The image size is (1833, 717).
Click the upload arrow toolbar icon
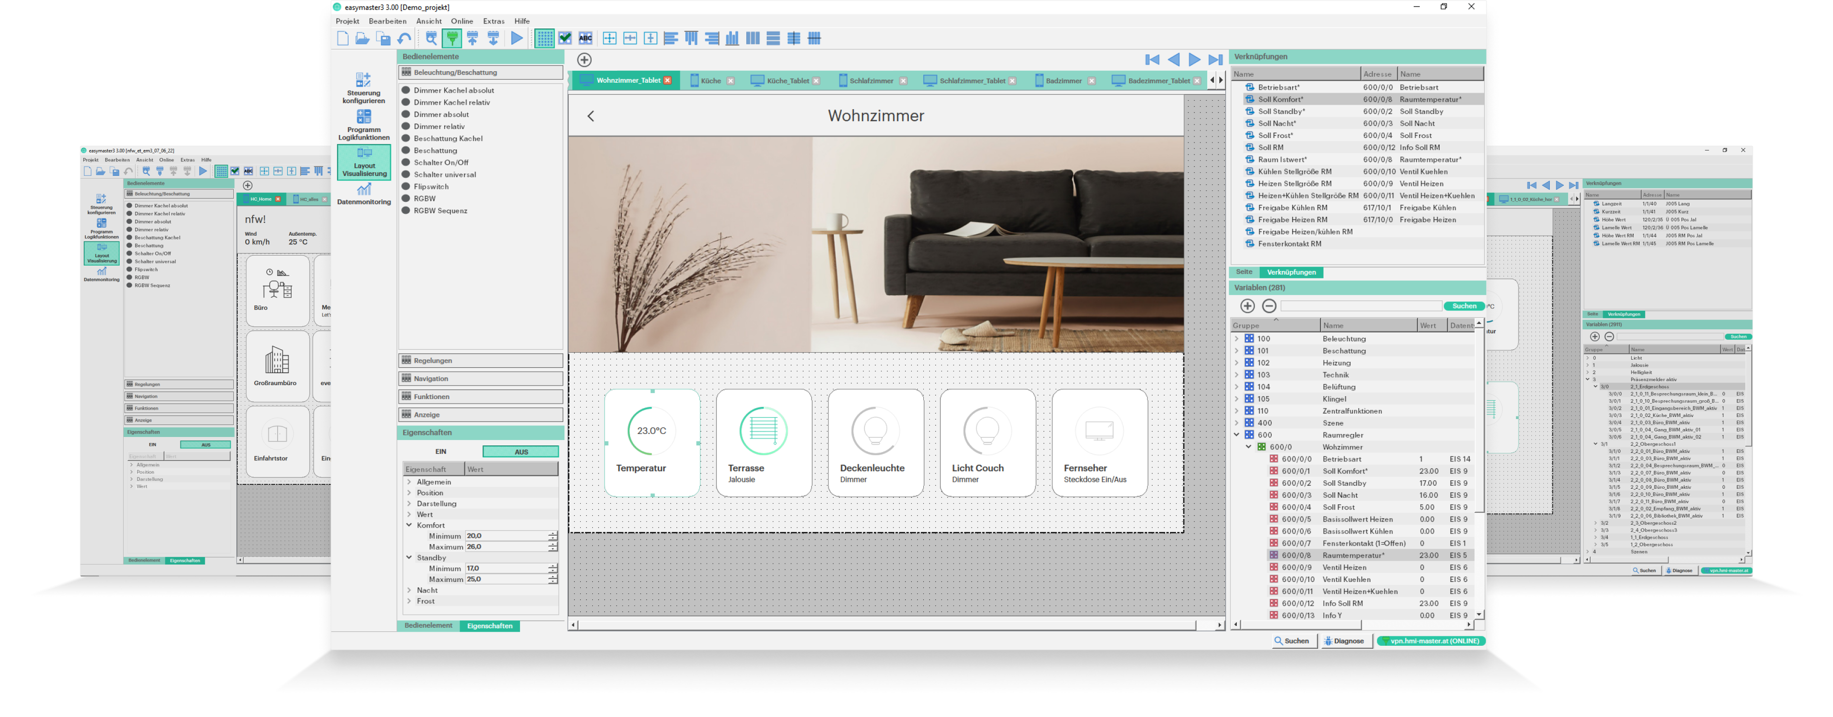coord(473,38)
